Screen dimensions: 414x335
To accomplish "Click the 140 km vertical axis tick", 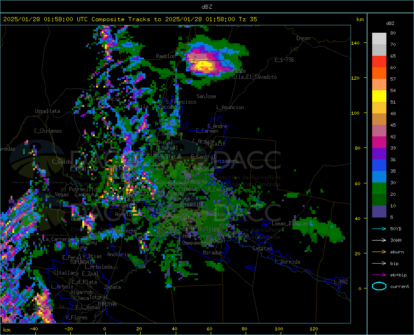I will 355,43.
